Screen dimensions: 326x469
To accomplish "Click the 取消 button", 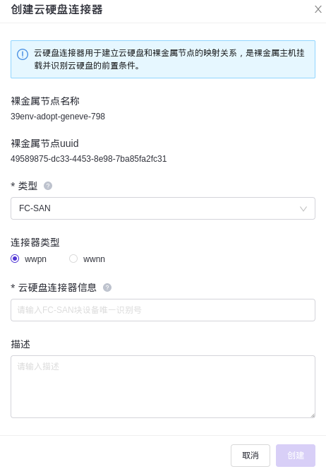I will tap(250, 456).
